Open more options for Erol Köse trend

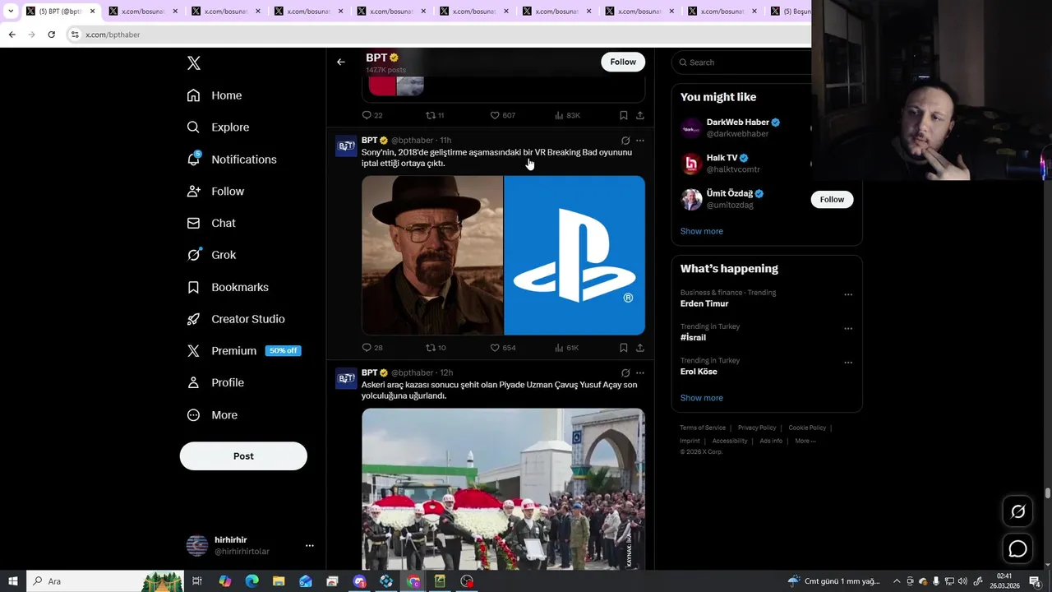pos(848,362)
